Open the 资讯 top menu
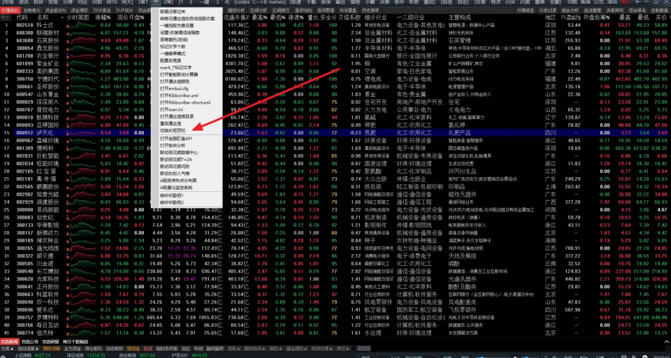Screen dimensions: 671x358 pos(24,2)
